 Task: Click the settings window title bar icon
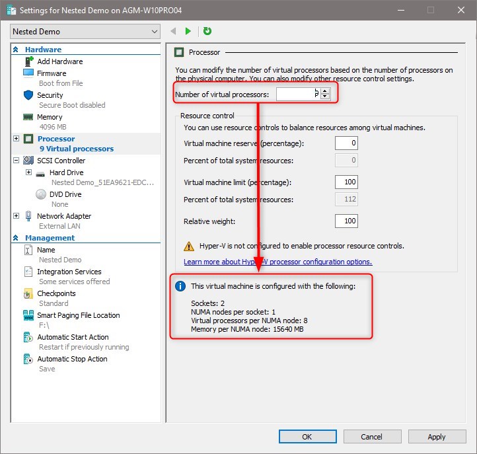pyautogui.click(x=11, y=11)
